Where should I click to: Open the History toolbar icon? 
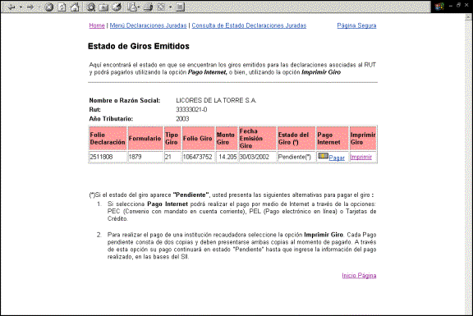point(117,7)
